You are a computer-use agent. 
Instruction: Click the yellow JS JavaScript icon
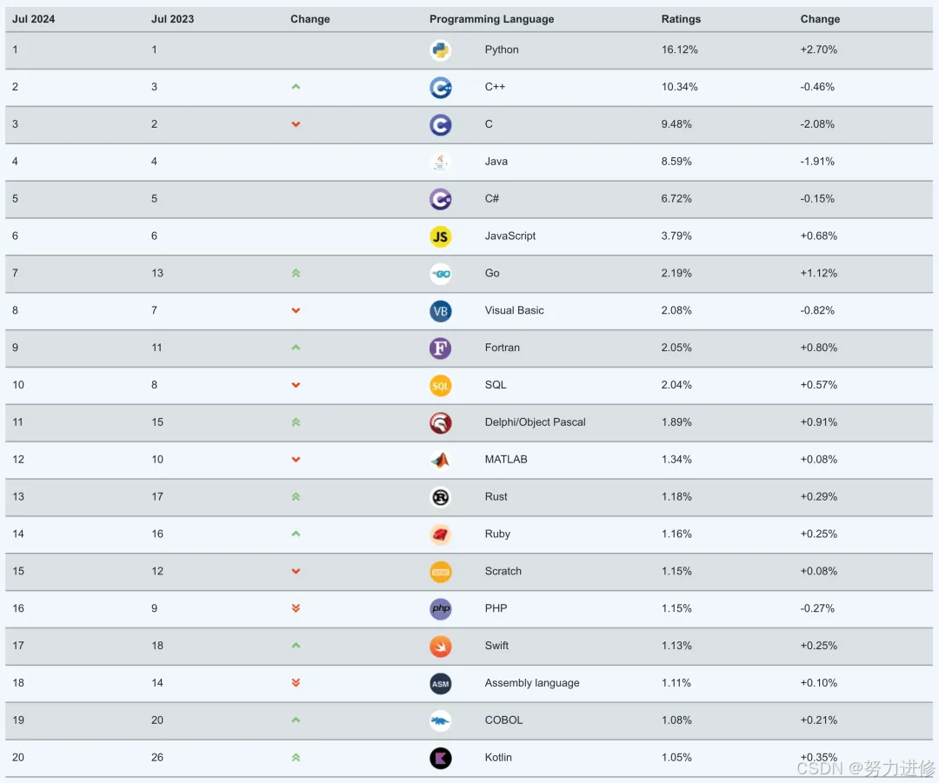[x=440, y=236]
